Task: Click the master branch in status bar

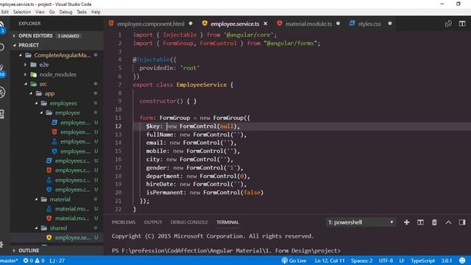Action: 9,261
